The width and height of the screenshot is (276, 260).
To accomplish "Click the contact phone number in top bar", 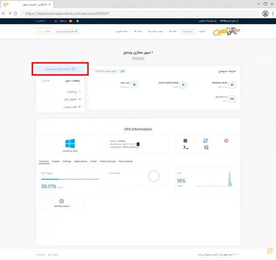I will pos(228,21).
